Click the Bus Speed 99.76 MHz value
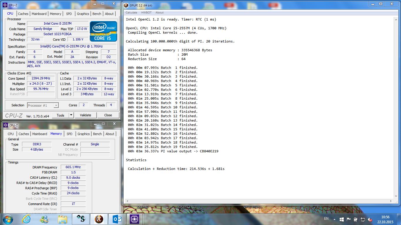Image resolution: width=401 pixels, height=225 pixels. (41, 89)
